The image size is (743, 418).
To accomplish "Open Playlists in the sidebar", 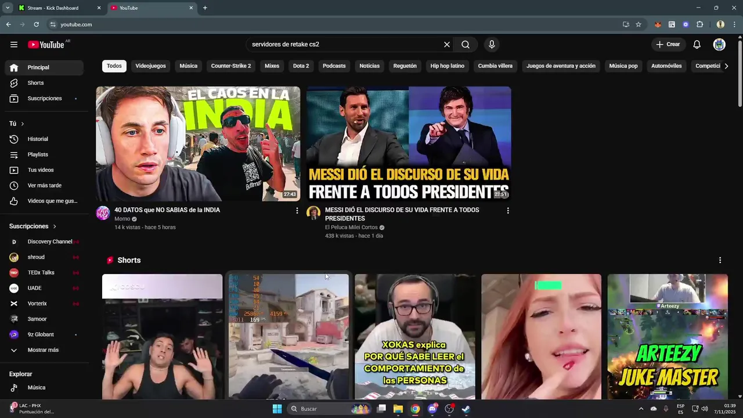I will [44, 155].
